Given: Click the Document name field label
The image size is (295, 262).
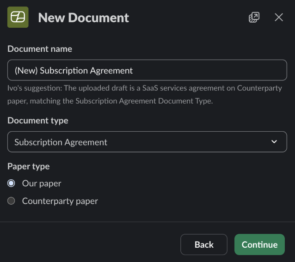Looking at the screenshot, I should 40,49.
